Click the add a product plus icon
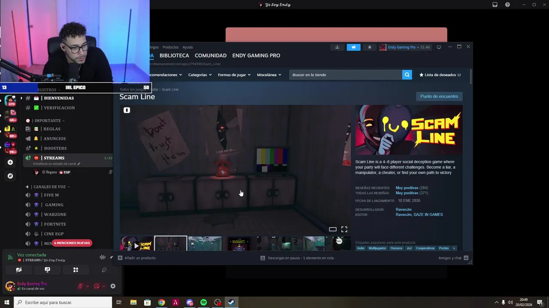The height and width of the screenshot is (308, 549). tap(120, 258)
